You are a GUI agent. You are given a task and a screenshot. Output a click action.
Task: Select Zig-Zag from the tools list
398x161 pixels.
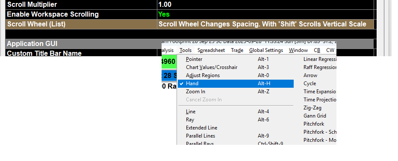312,108
